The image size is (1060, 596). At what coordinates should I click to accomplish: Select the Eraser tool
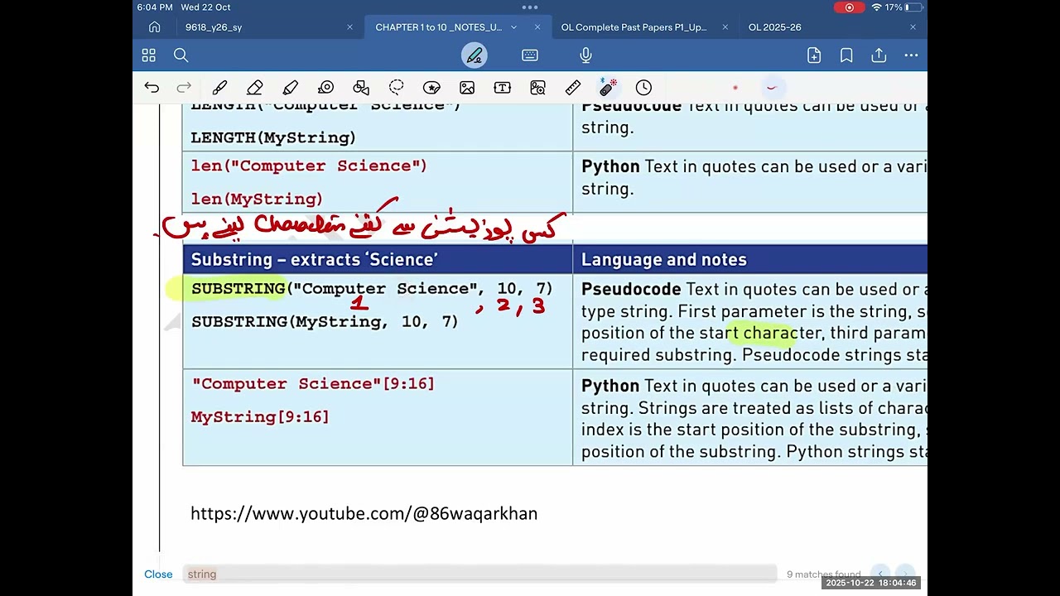[255, 88]
